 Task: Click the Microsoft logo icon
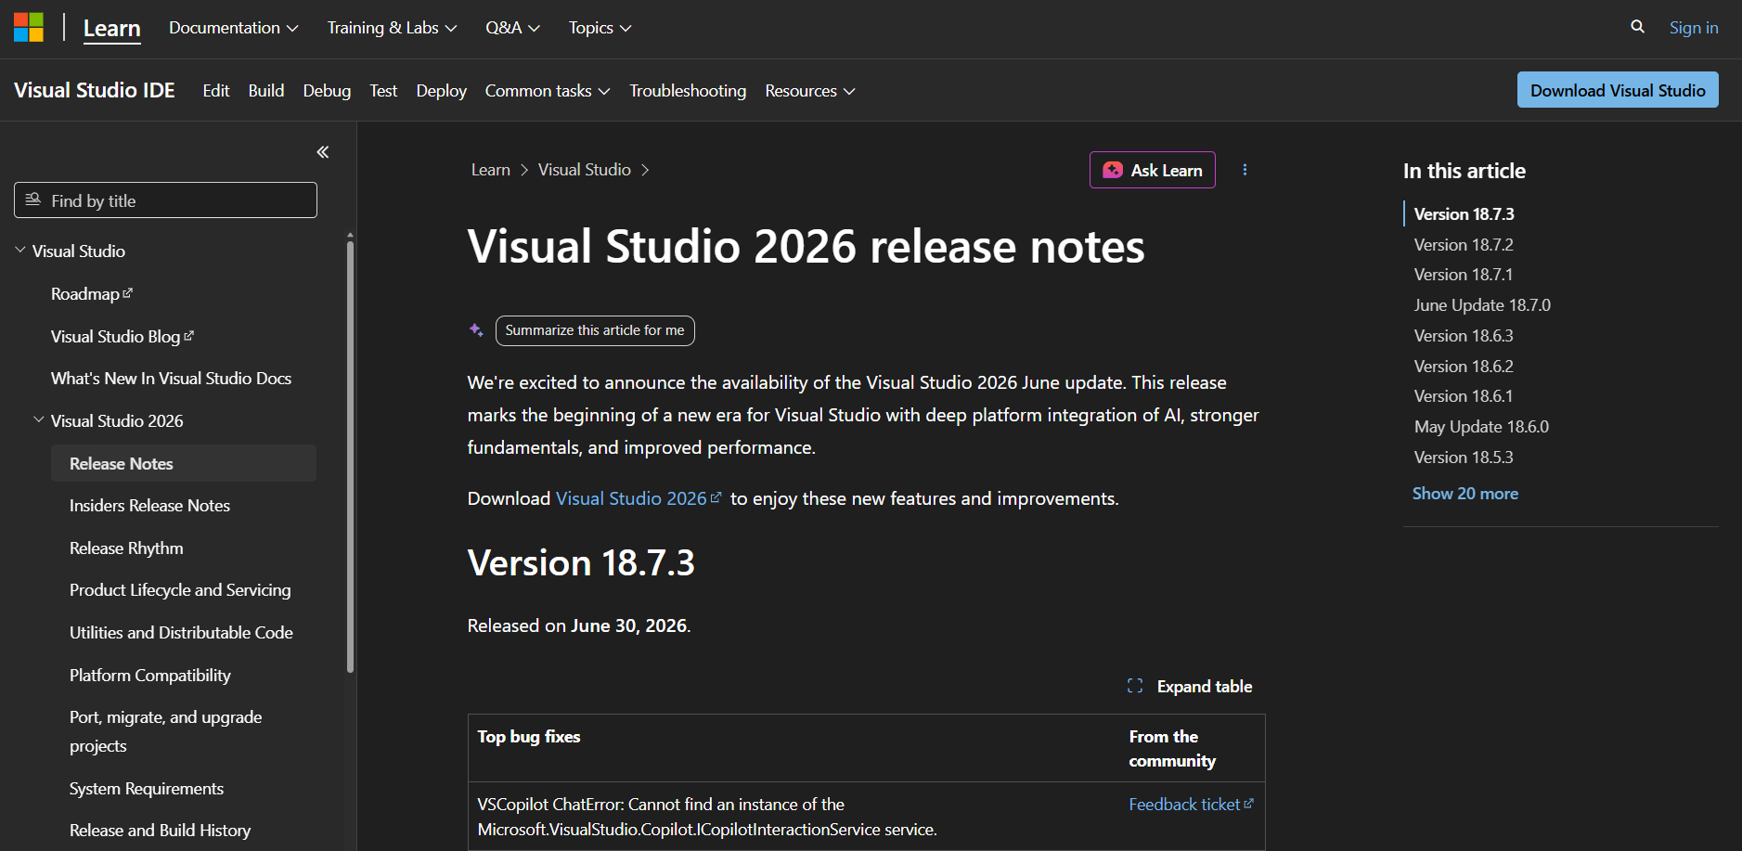[29, 28]
